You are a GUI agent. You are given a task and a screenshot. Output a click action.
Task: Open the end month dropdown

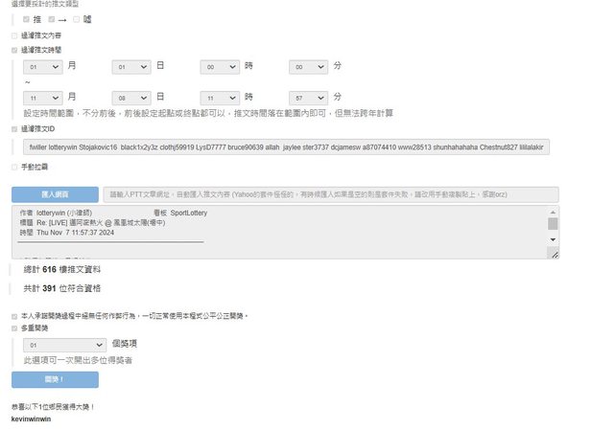click(x=43, y=98)
